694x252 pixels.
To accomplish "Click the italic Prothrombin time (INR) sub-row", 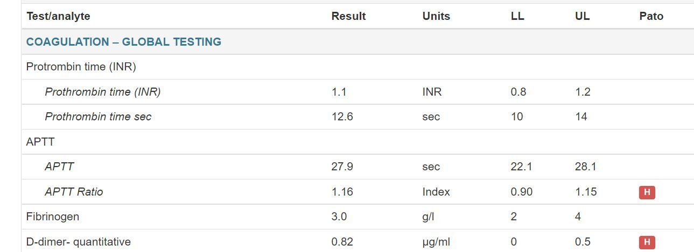I will [103, 92].
